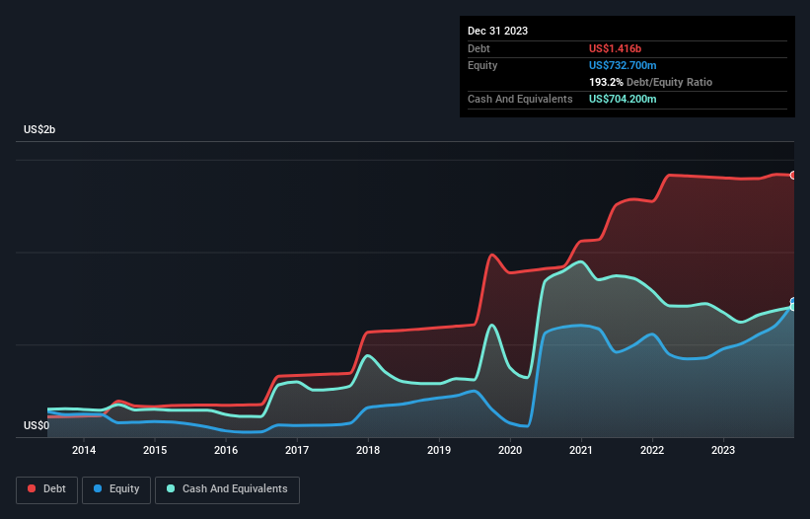810x519 pixels.
Task: Click the US$732.700m equity value
Action: tap(623, 65)
